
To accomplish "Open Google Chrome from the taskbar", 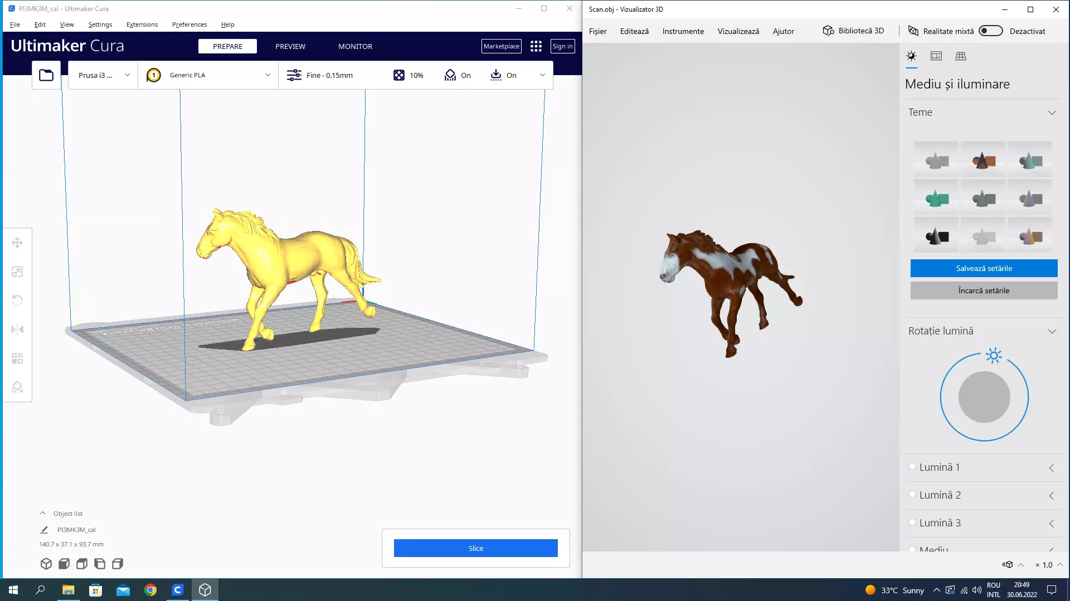I will [x=150, y=590].
